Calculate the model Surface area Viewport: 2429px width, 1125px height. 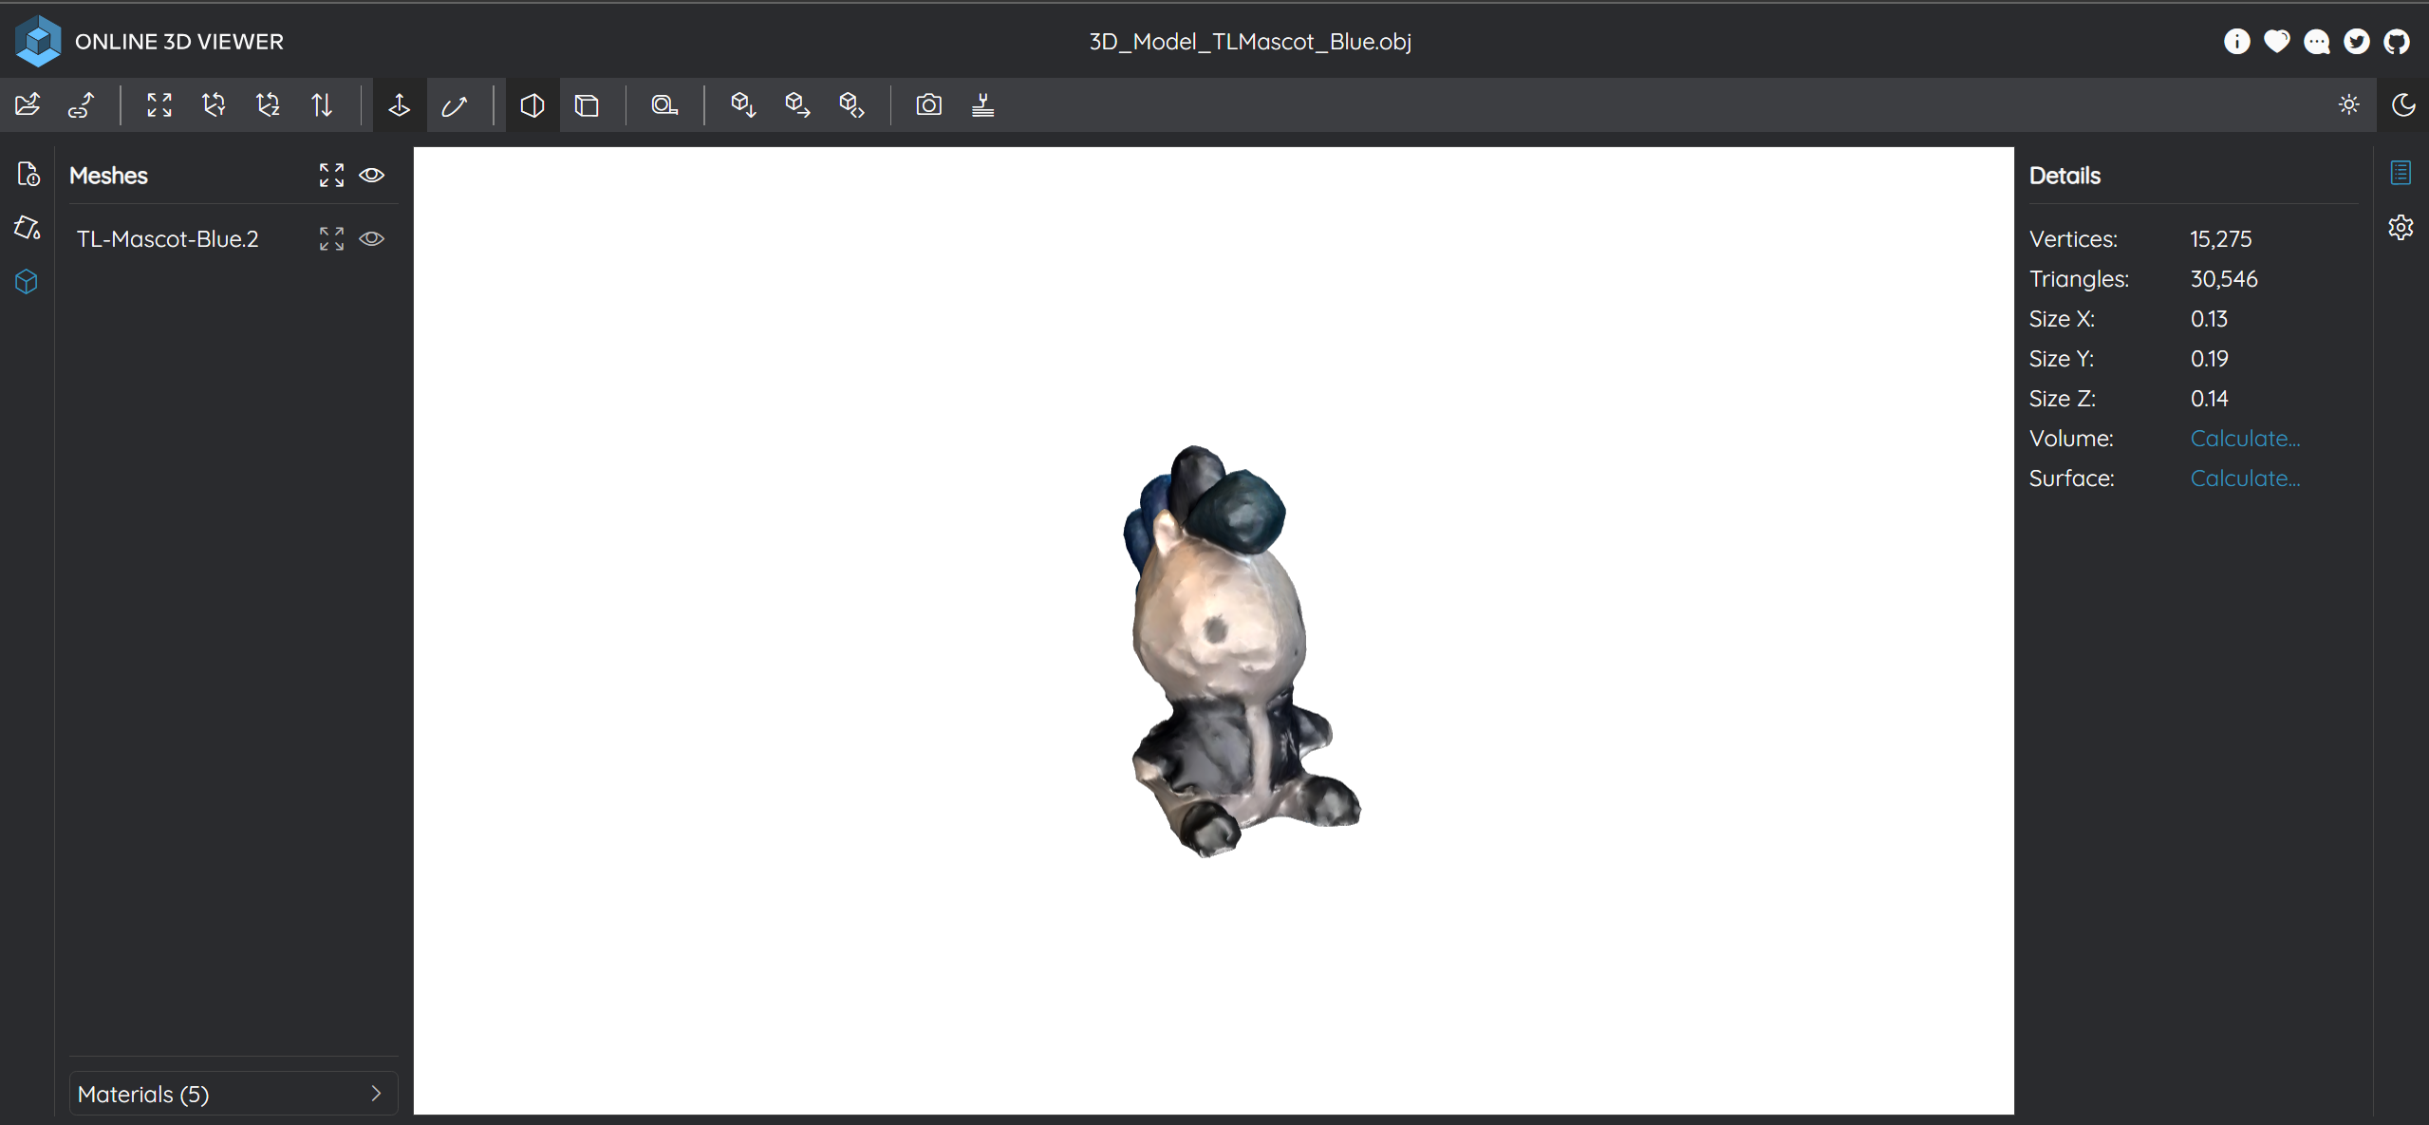point(2245,478)
